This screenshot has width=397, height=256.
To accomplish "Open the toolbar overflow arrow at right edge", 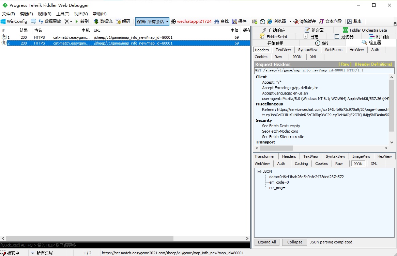I will pyautogui.click(x=395, y=24).
